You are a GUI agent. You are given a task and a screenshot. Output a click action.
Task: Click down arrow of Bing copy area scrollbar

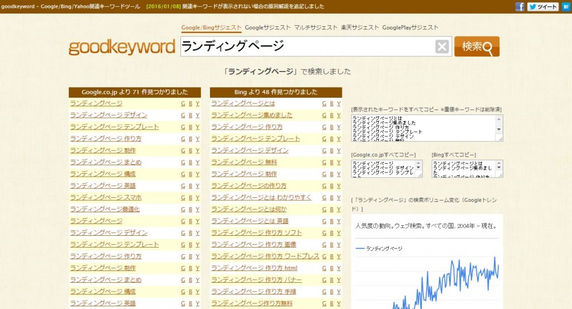(499, 168)
